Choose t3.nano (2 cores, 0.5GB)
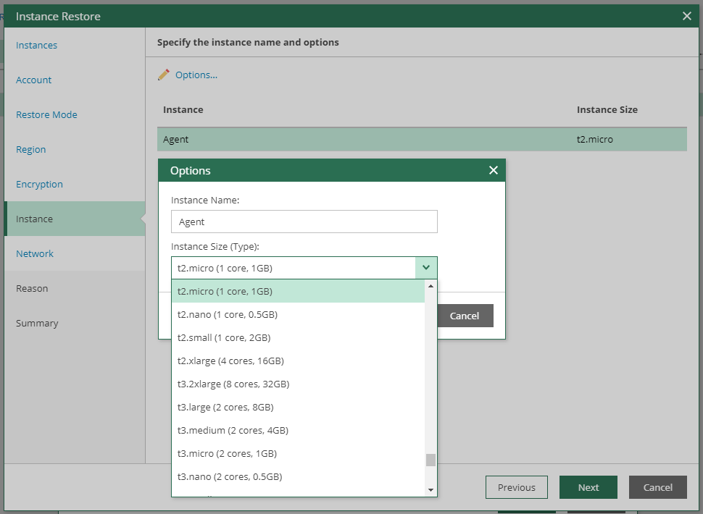 point(298,477)
